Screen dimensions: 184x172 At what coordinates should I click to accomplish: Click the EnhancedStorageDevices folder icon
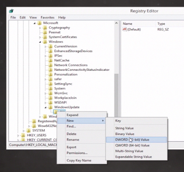[x=50, y=51]
